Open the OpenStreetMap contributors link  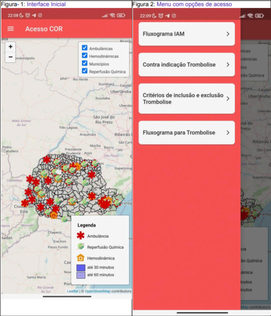pos(97,291)
